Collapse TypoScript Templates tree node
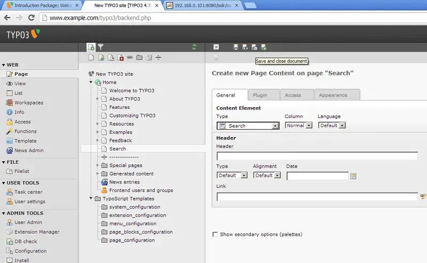The width and height of the screenshot is (427, 263). click(91, 198)
